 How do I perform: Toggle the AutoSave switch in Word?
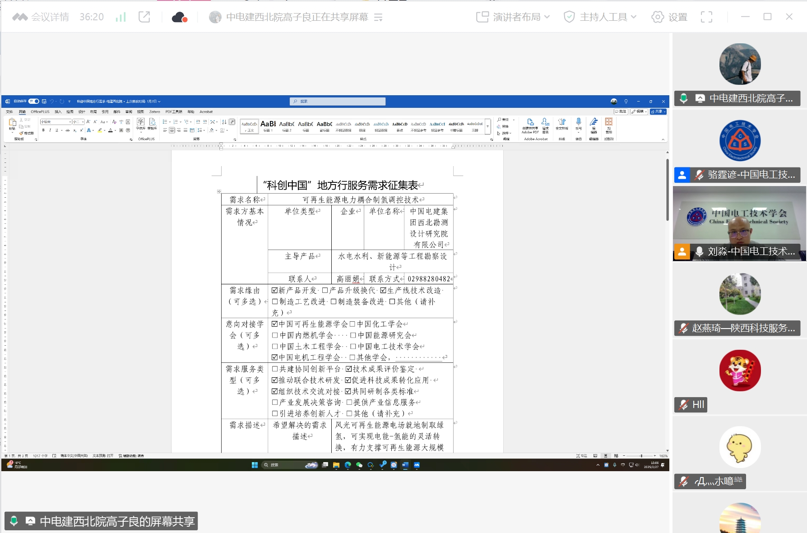(34, 102)
